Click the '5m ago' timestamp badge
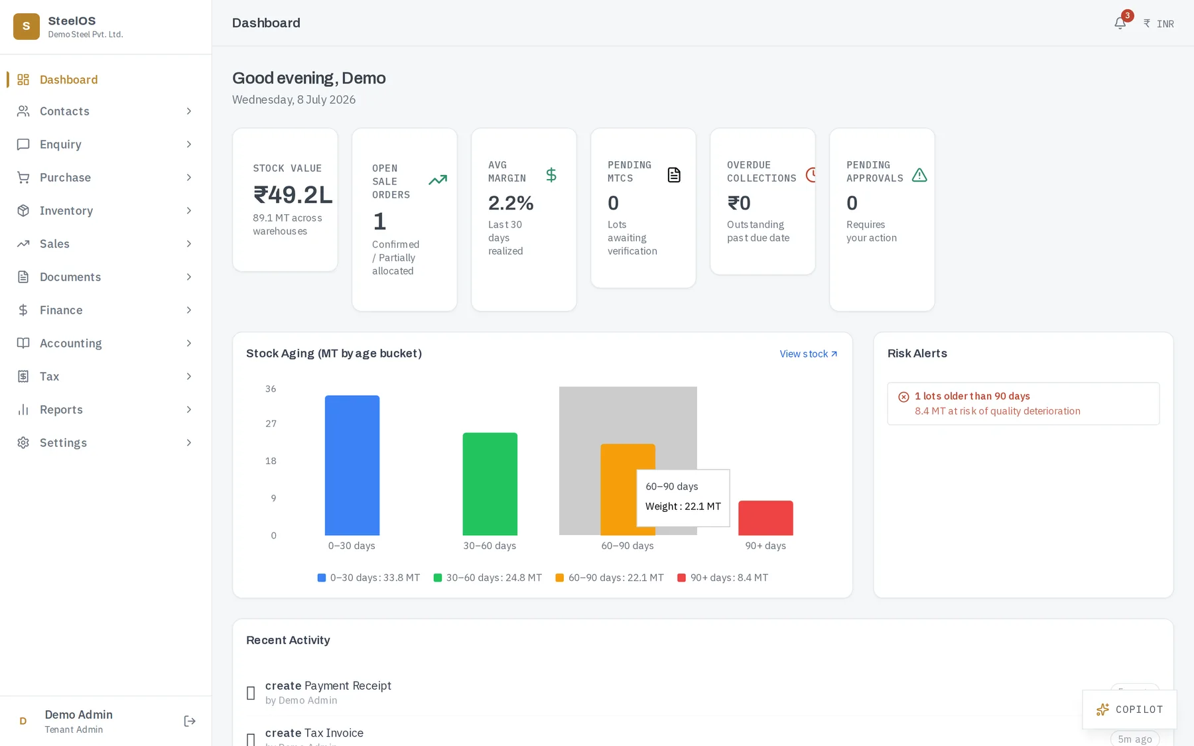1194x746 pixels. click(1135, 739)
